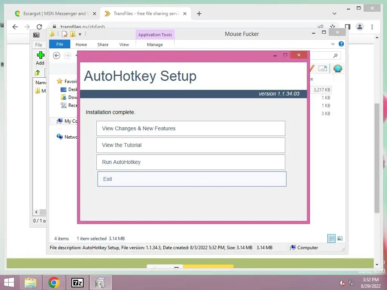Open the Manage ribbon tab
This screenshot has width=387, height=290.
155,45
